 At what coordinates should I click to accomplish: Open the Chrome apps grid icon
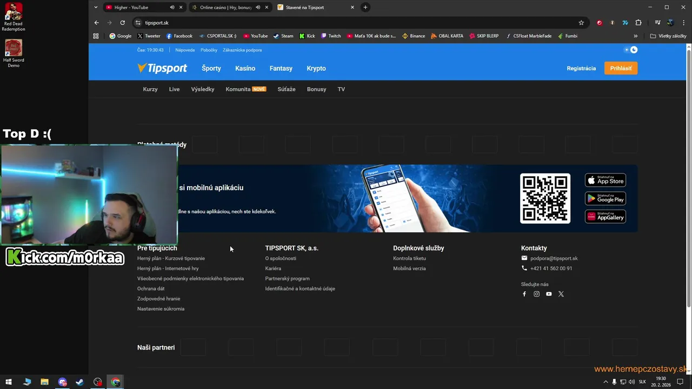tap(96, 36)
